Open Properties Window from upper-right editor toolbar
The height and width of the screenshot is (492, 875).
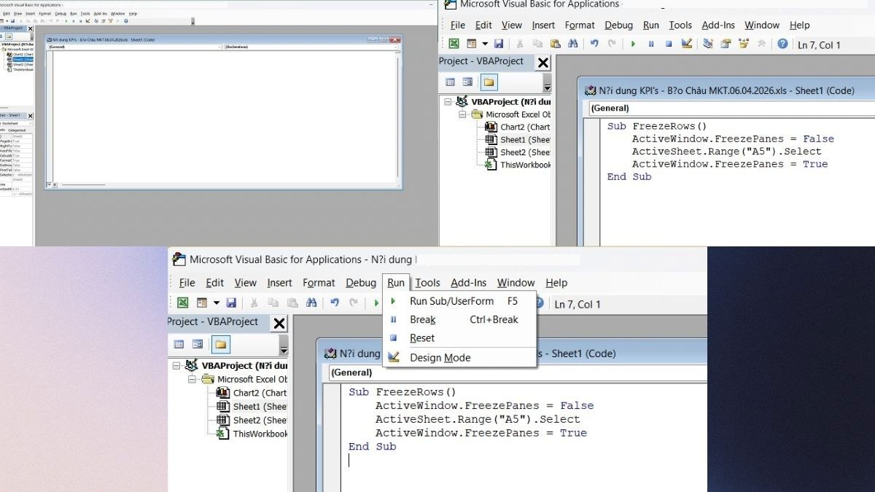[726, 44]
